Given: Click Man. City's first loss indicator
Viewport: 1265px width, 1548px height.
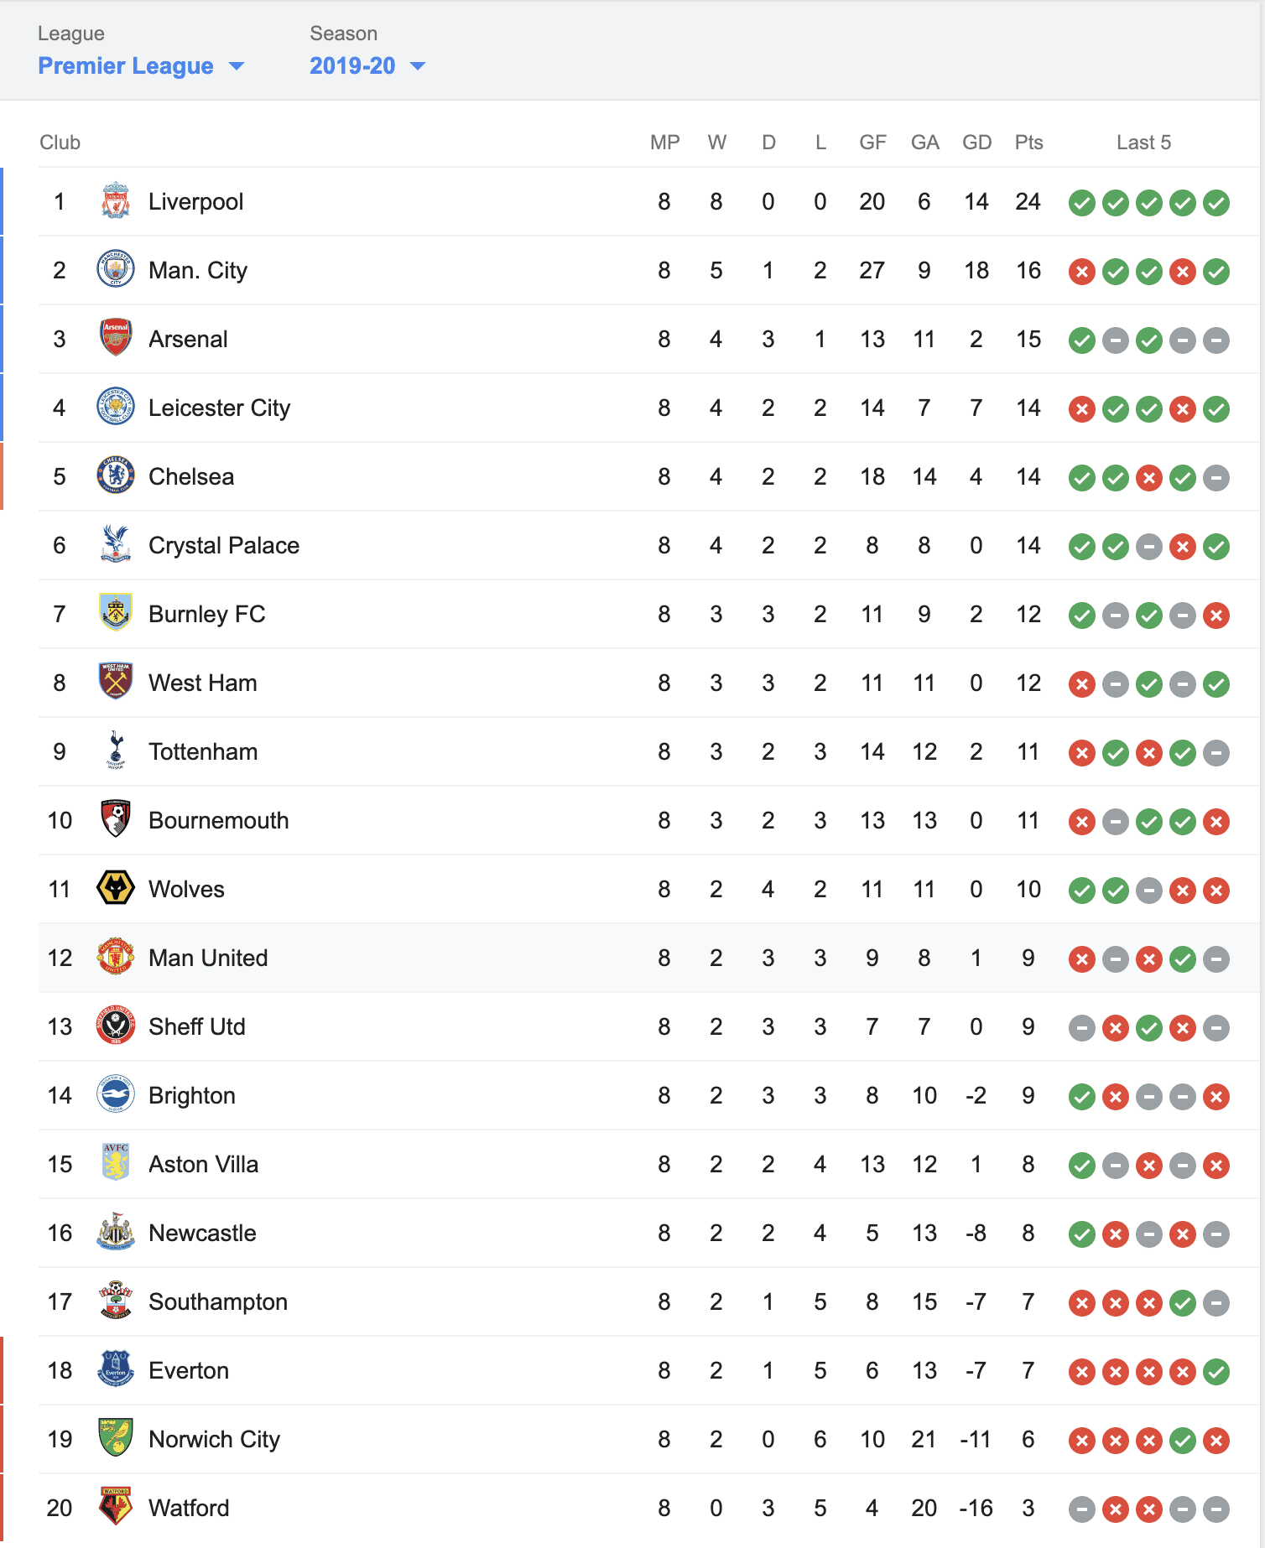Looking at the screenshot, I should click(x=1082, y=272).
